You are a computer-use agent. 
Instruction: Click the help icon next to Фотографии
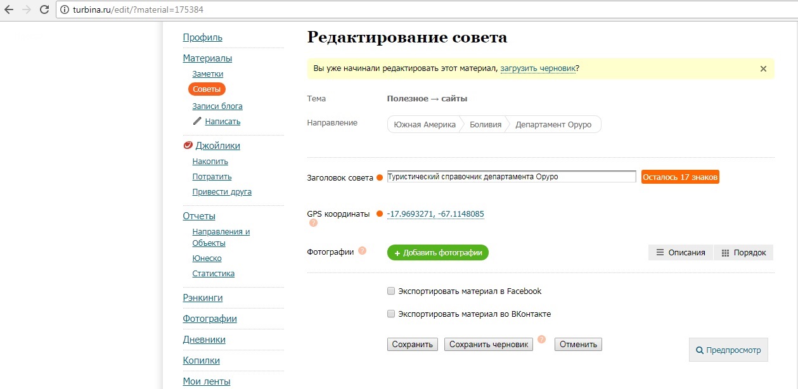click(x=363, y=251)
